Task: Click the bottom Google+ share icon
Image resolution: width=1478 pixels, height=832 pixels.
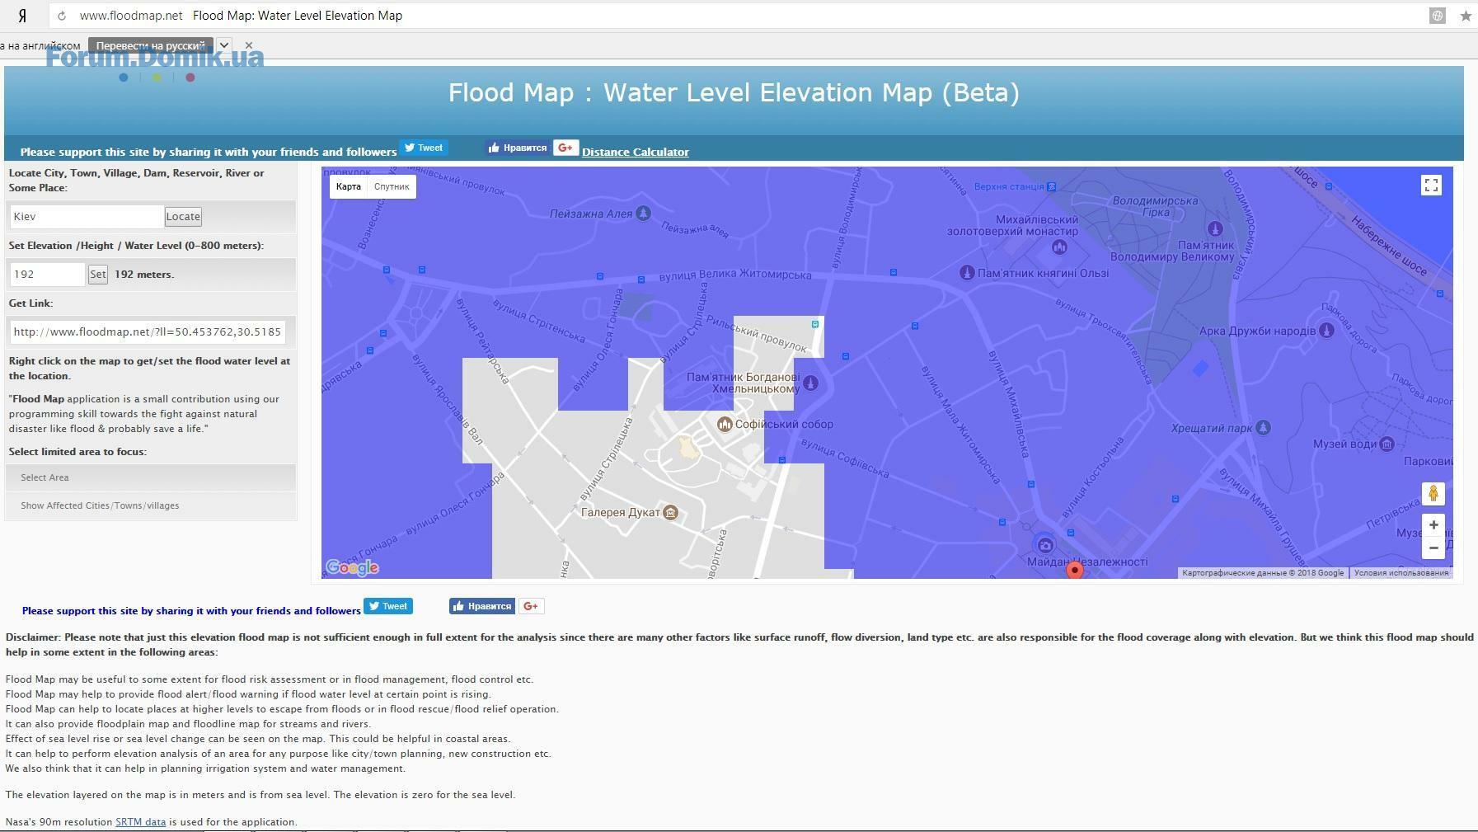Action: point(531,606)
